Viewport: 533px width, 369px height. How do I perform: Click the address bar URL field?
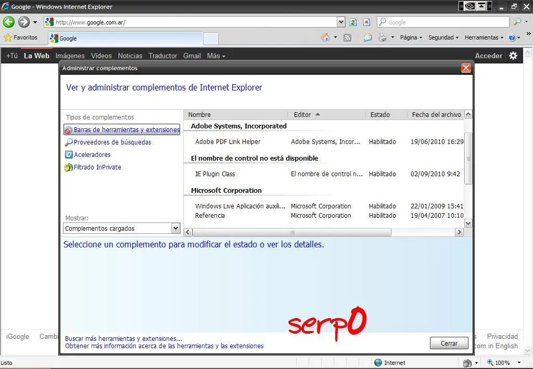191,22
